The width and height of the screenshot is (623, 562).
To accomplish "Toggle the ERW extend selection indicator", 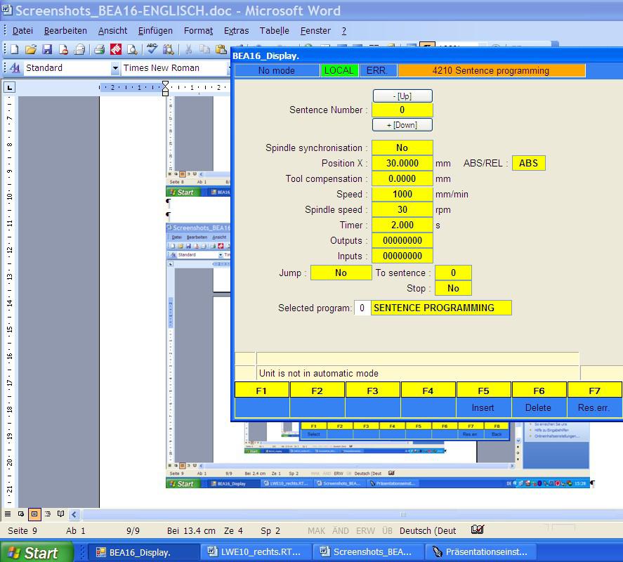I will pyautogui.click(x=365, y=531).
